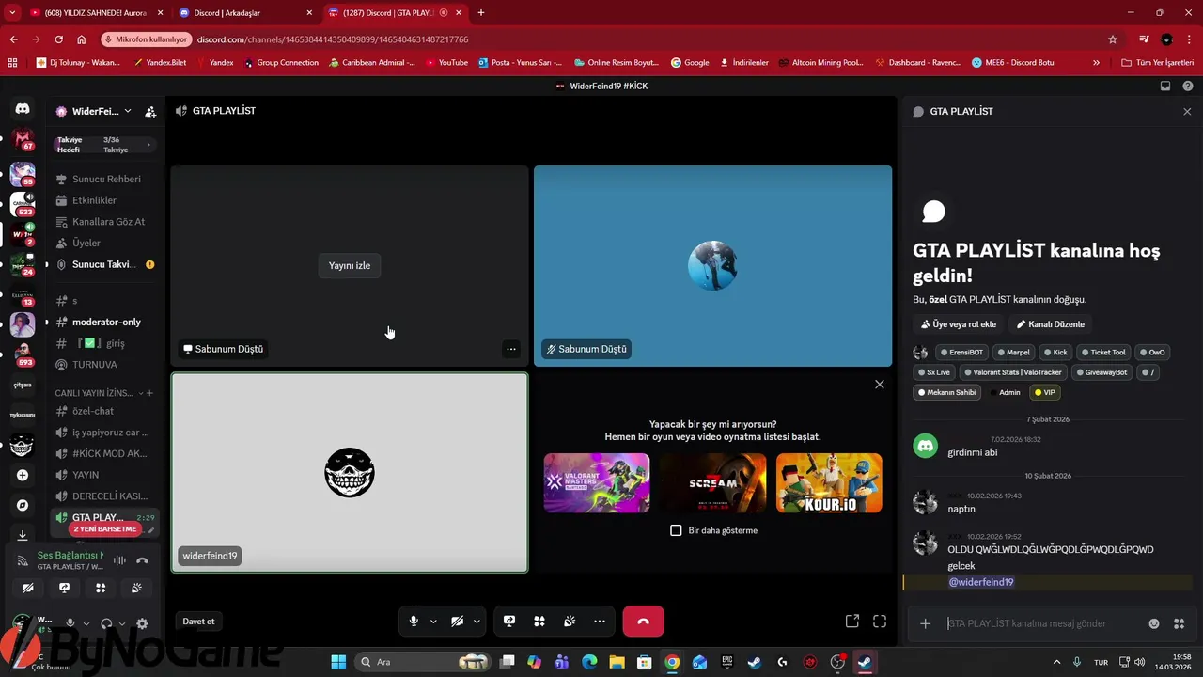
Task: Click the Download Apps arrow icon
Action: pos(23,535)
